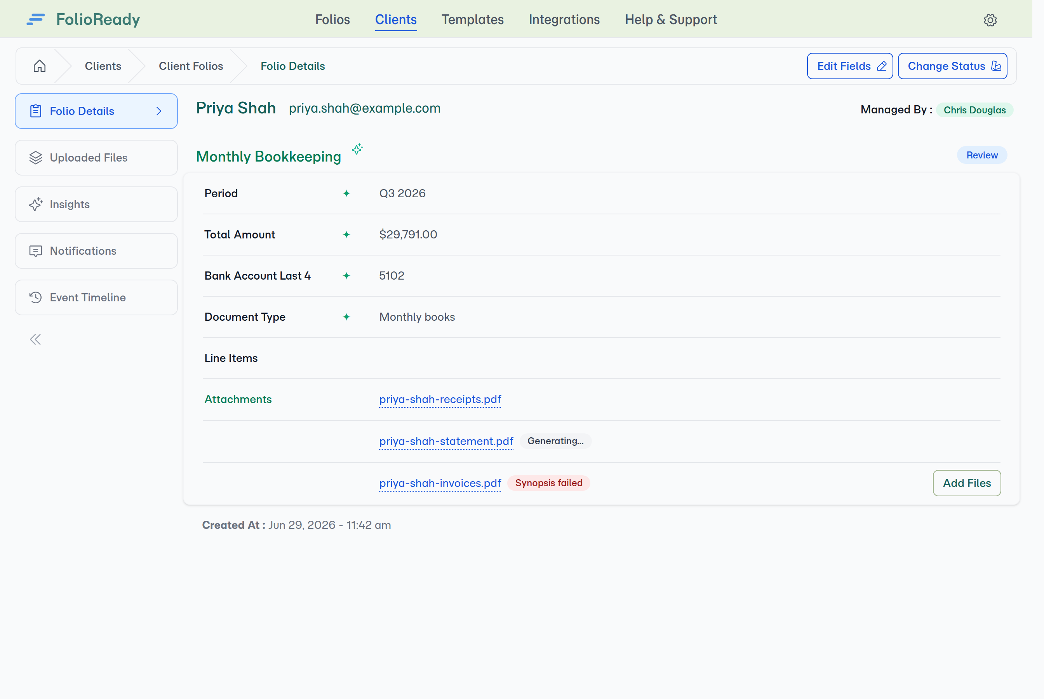Click the AI sparkle next to Monthly Bookkeeping
The image size is (1044, 699).
[357, 149]
